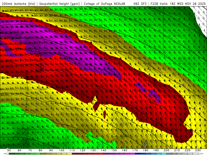Screen dimensions: 207x155
Task: Click the isolated dark red oval in yellow area
Action: pyautogui.click(x=105, y=114)
